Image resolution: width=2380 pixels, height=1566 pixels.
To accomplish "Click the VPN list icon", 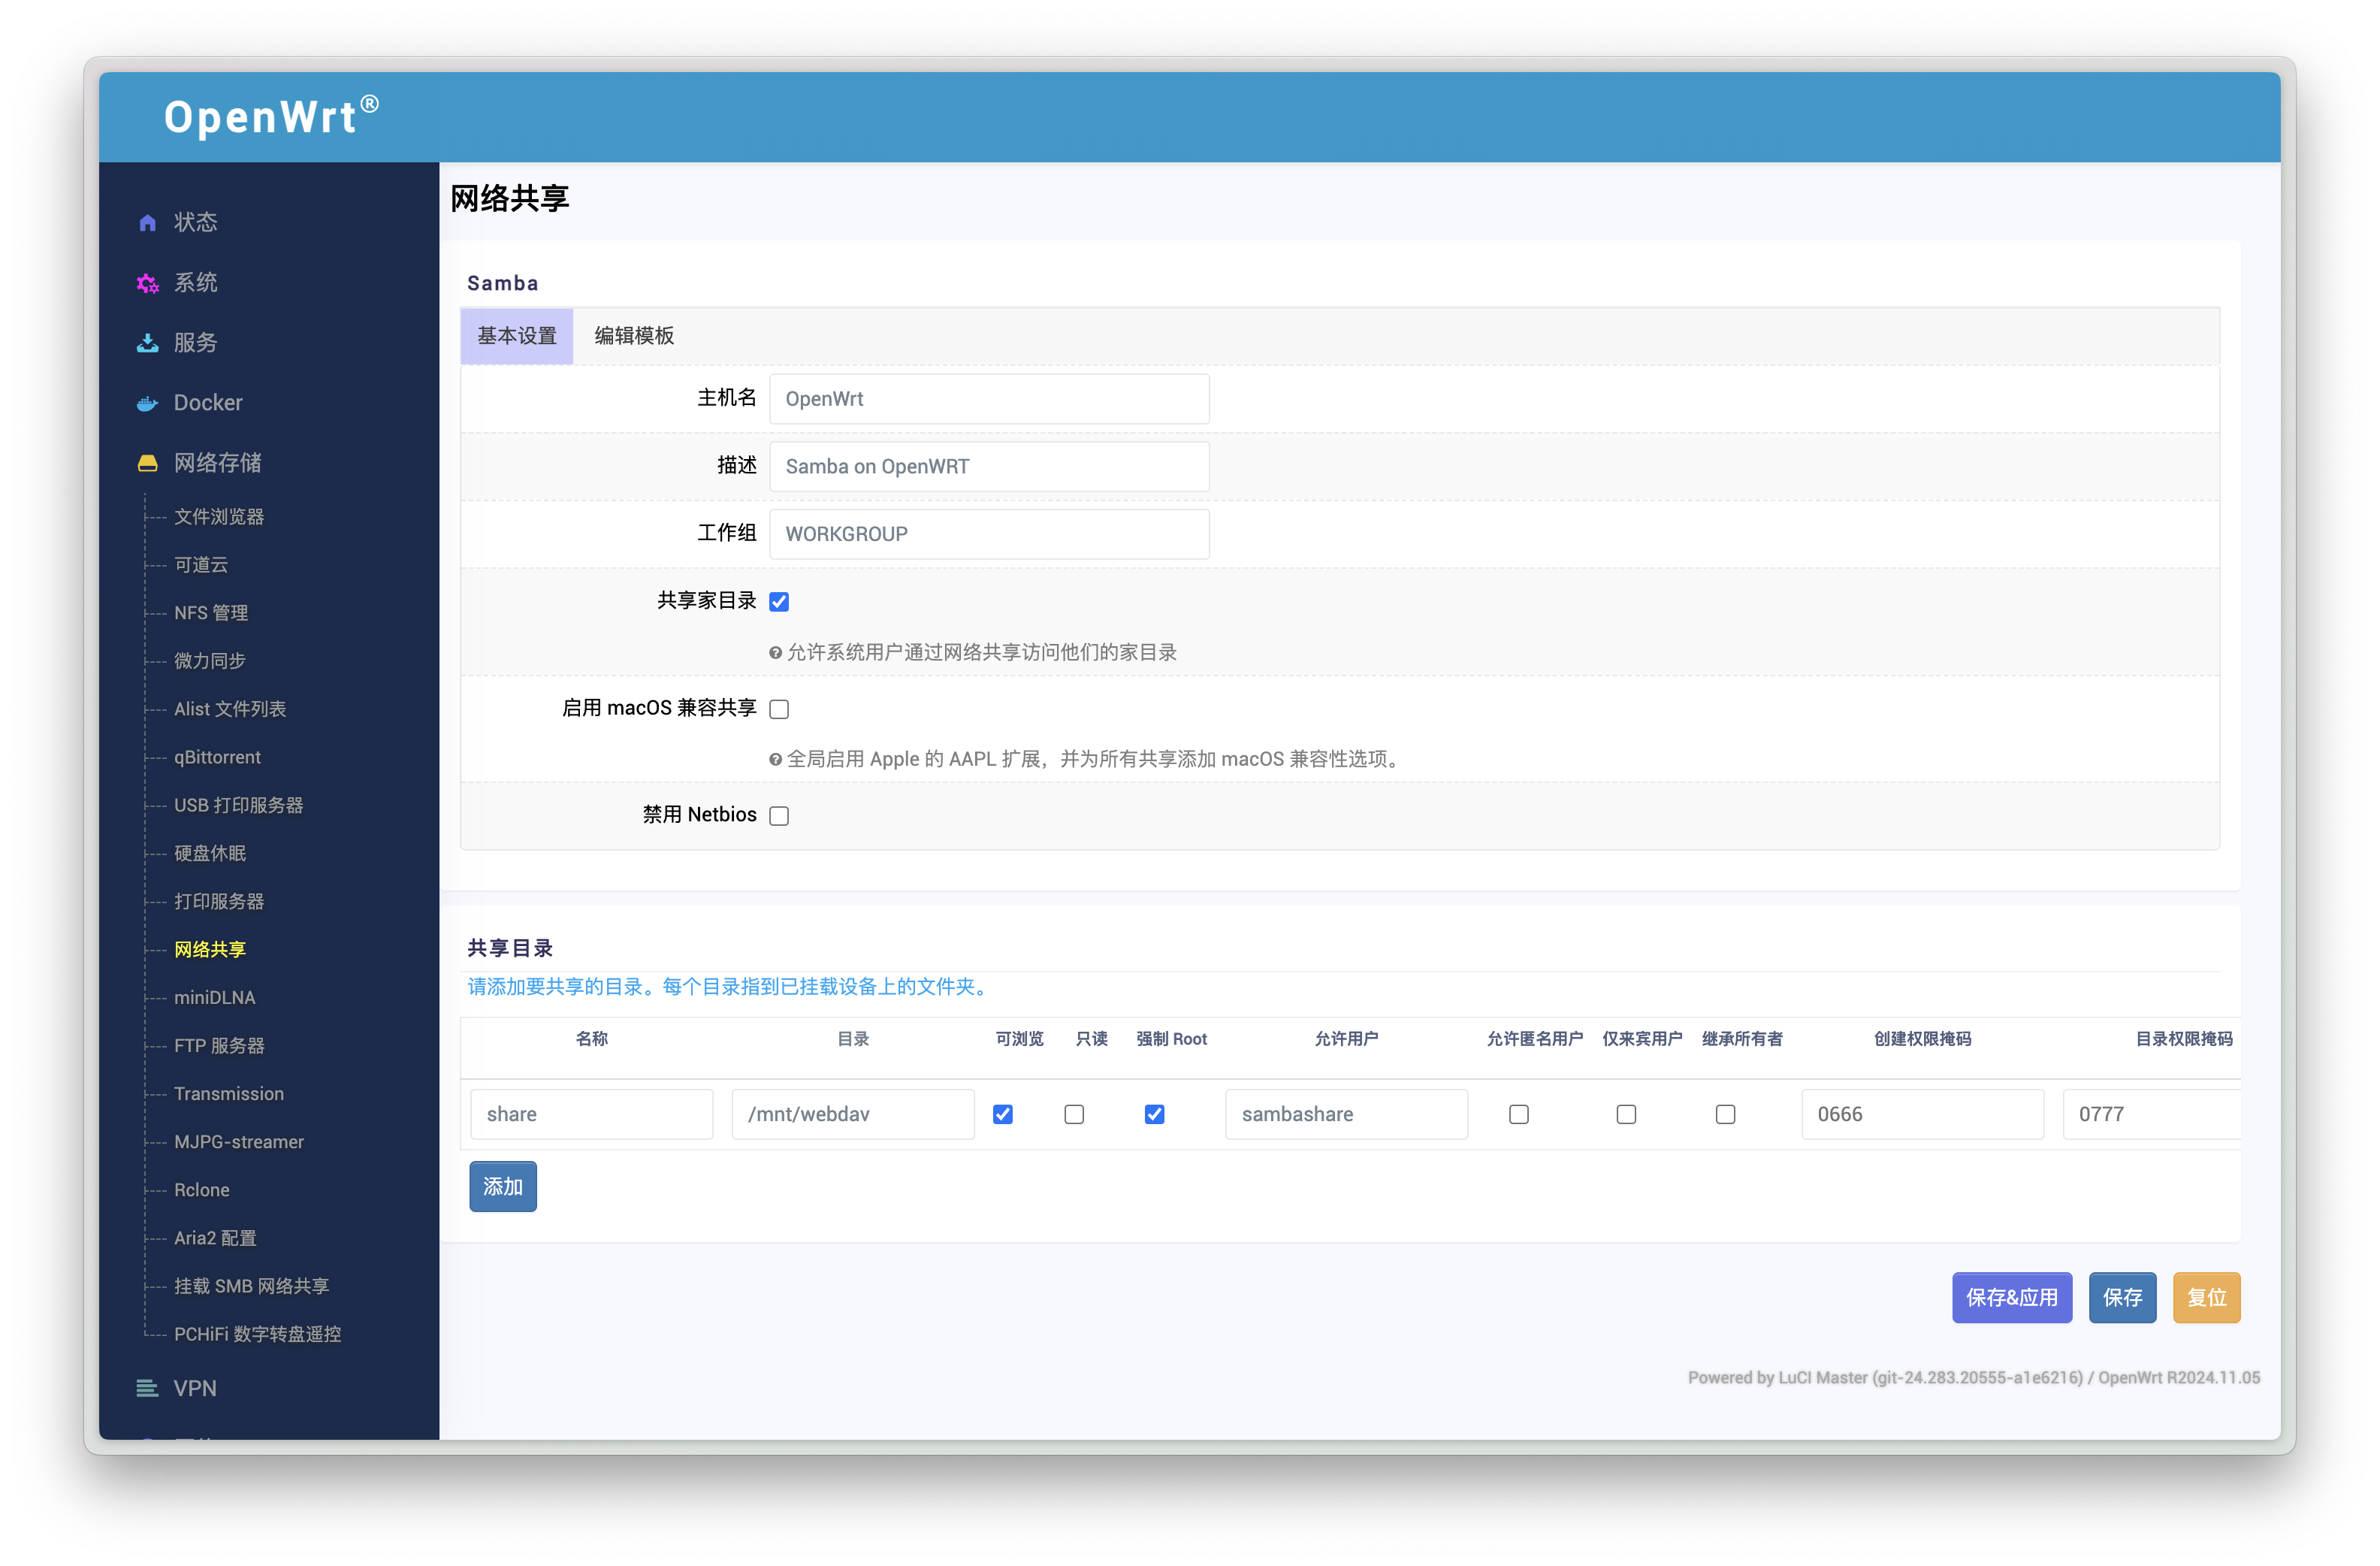I will click(x=147, y=1388).
